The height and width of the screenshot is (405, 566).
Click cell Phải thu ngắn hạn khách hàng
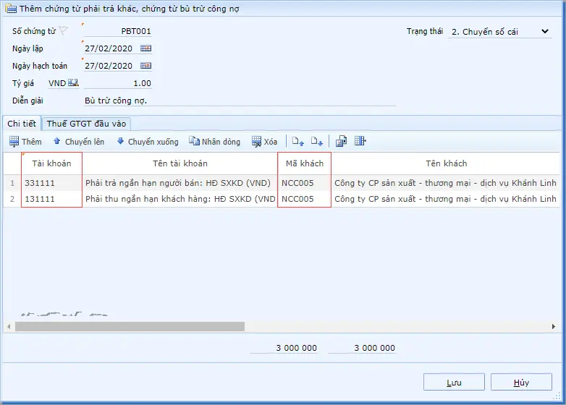click(x=180, y=199)
